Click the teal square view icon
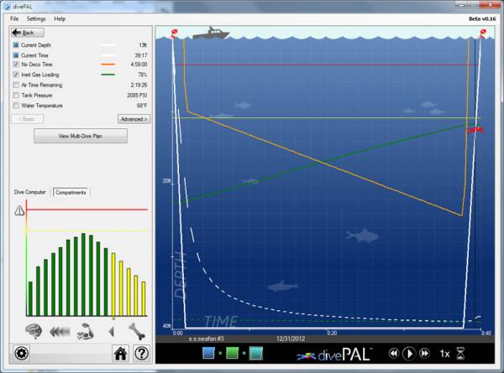 point(256,353)
